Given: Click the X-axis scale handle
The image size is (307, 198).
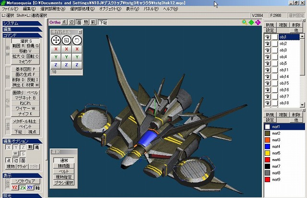Looking at the screenshot, I should (66, 49).
